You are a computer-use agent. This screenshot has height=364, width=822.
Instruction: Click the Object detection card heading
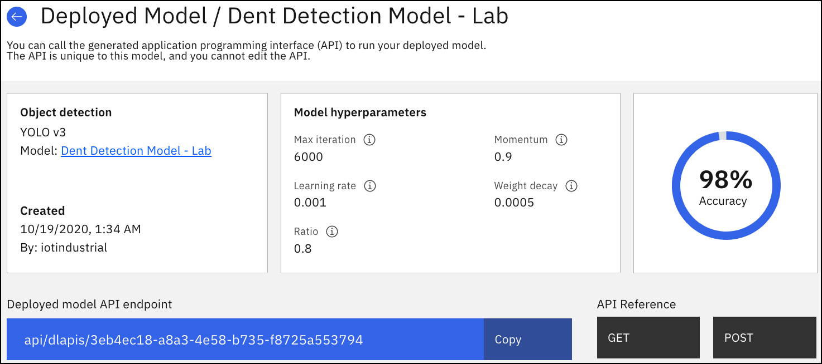tap(66, 112)
